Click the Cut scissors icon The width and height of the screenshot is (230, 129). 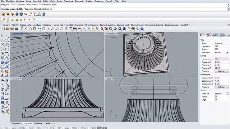[26, 29]
